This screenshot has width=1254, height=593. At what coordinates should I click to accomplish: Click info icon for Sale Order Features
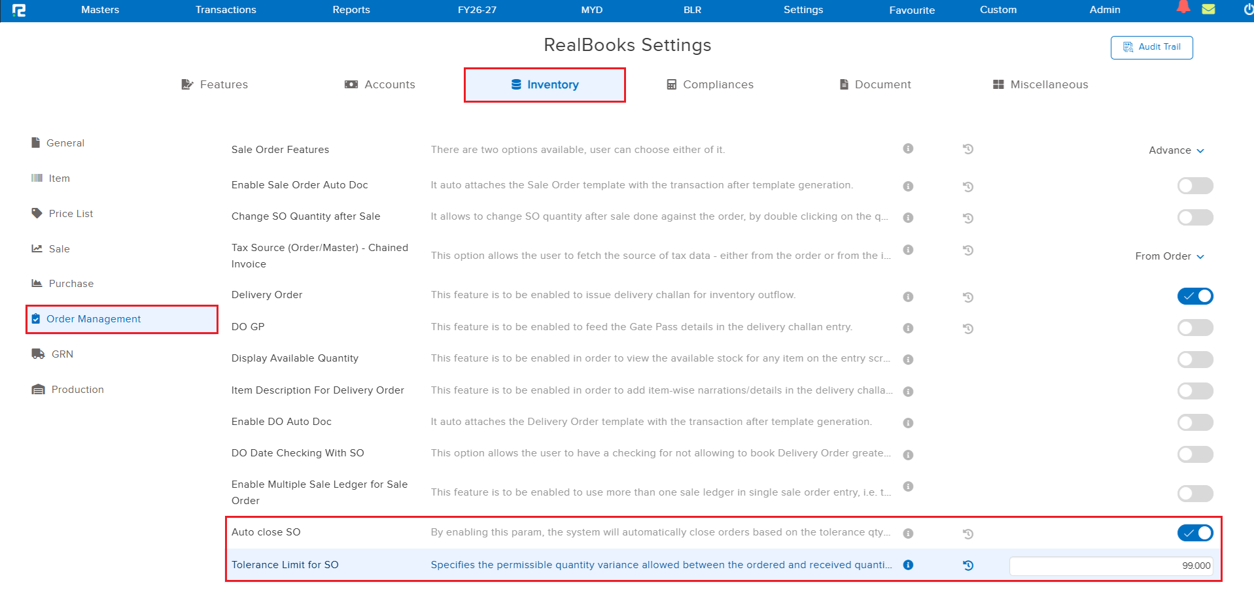[x=908, y=148]
